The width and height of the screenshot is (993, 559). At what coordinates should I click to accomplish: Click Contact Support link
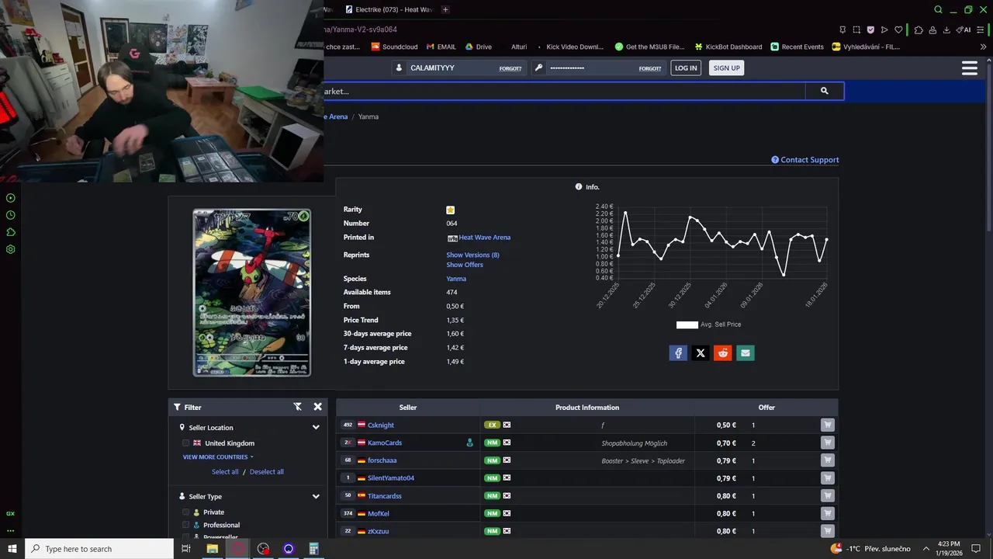(x=805, y=160)
